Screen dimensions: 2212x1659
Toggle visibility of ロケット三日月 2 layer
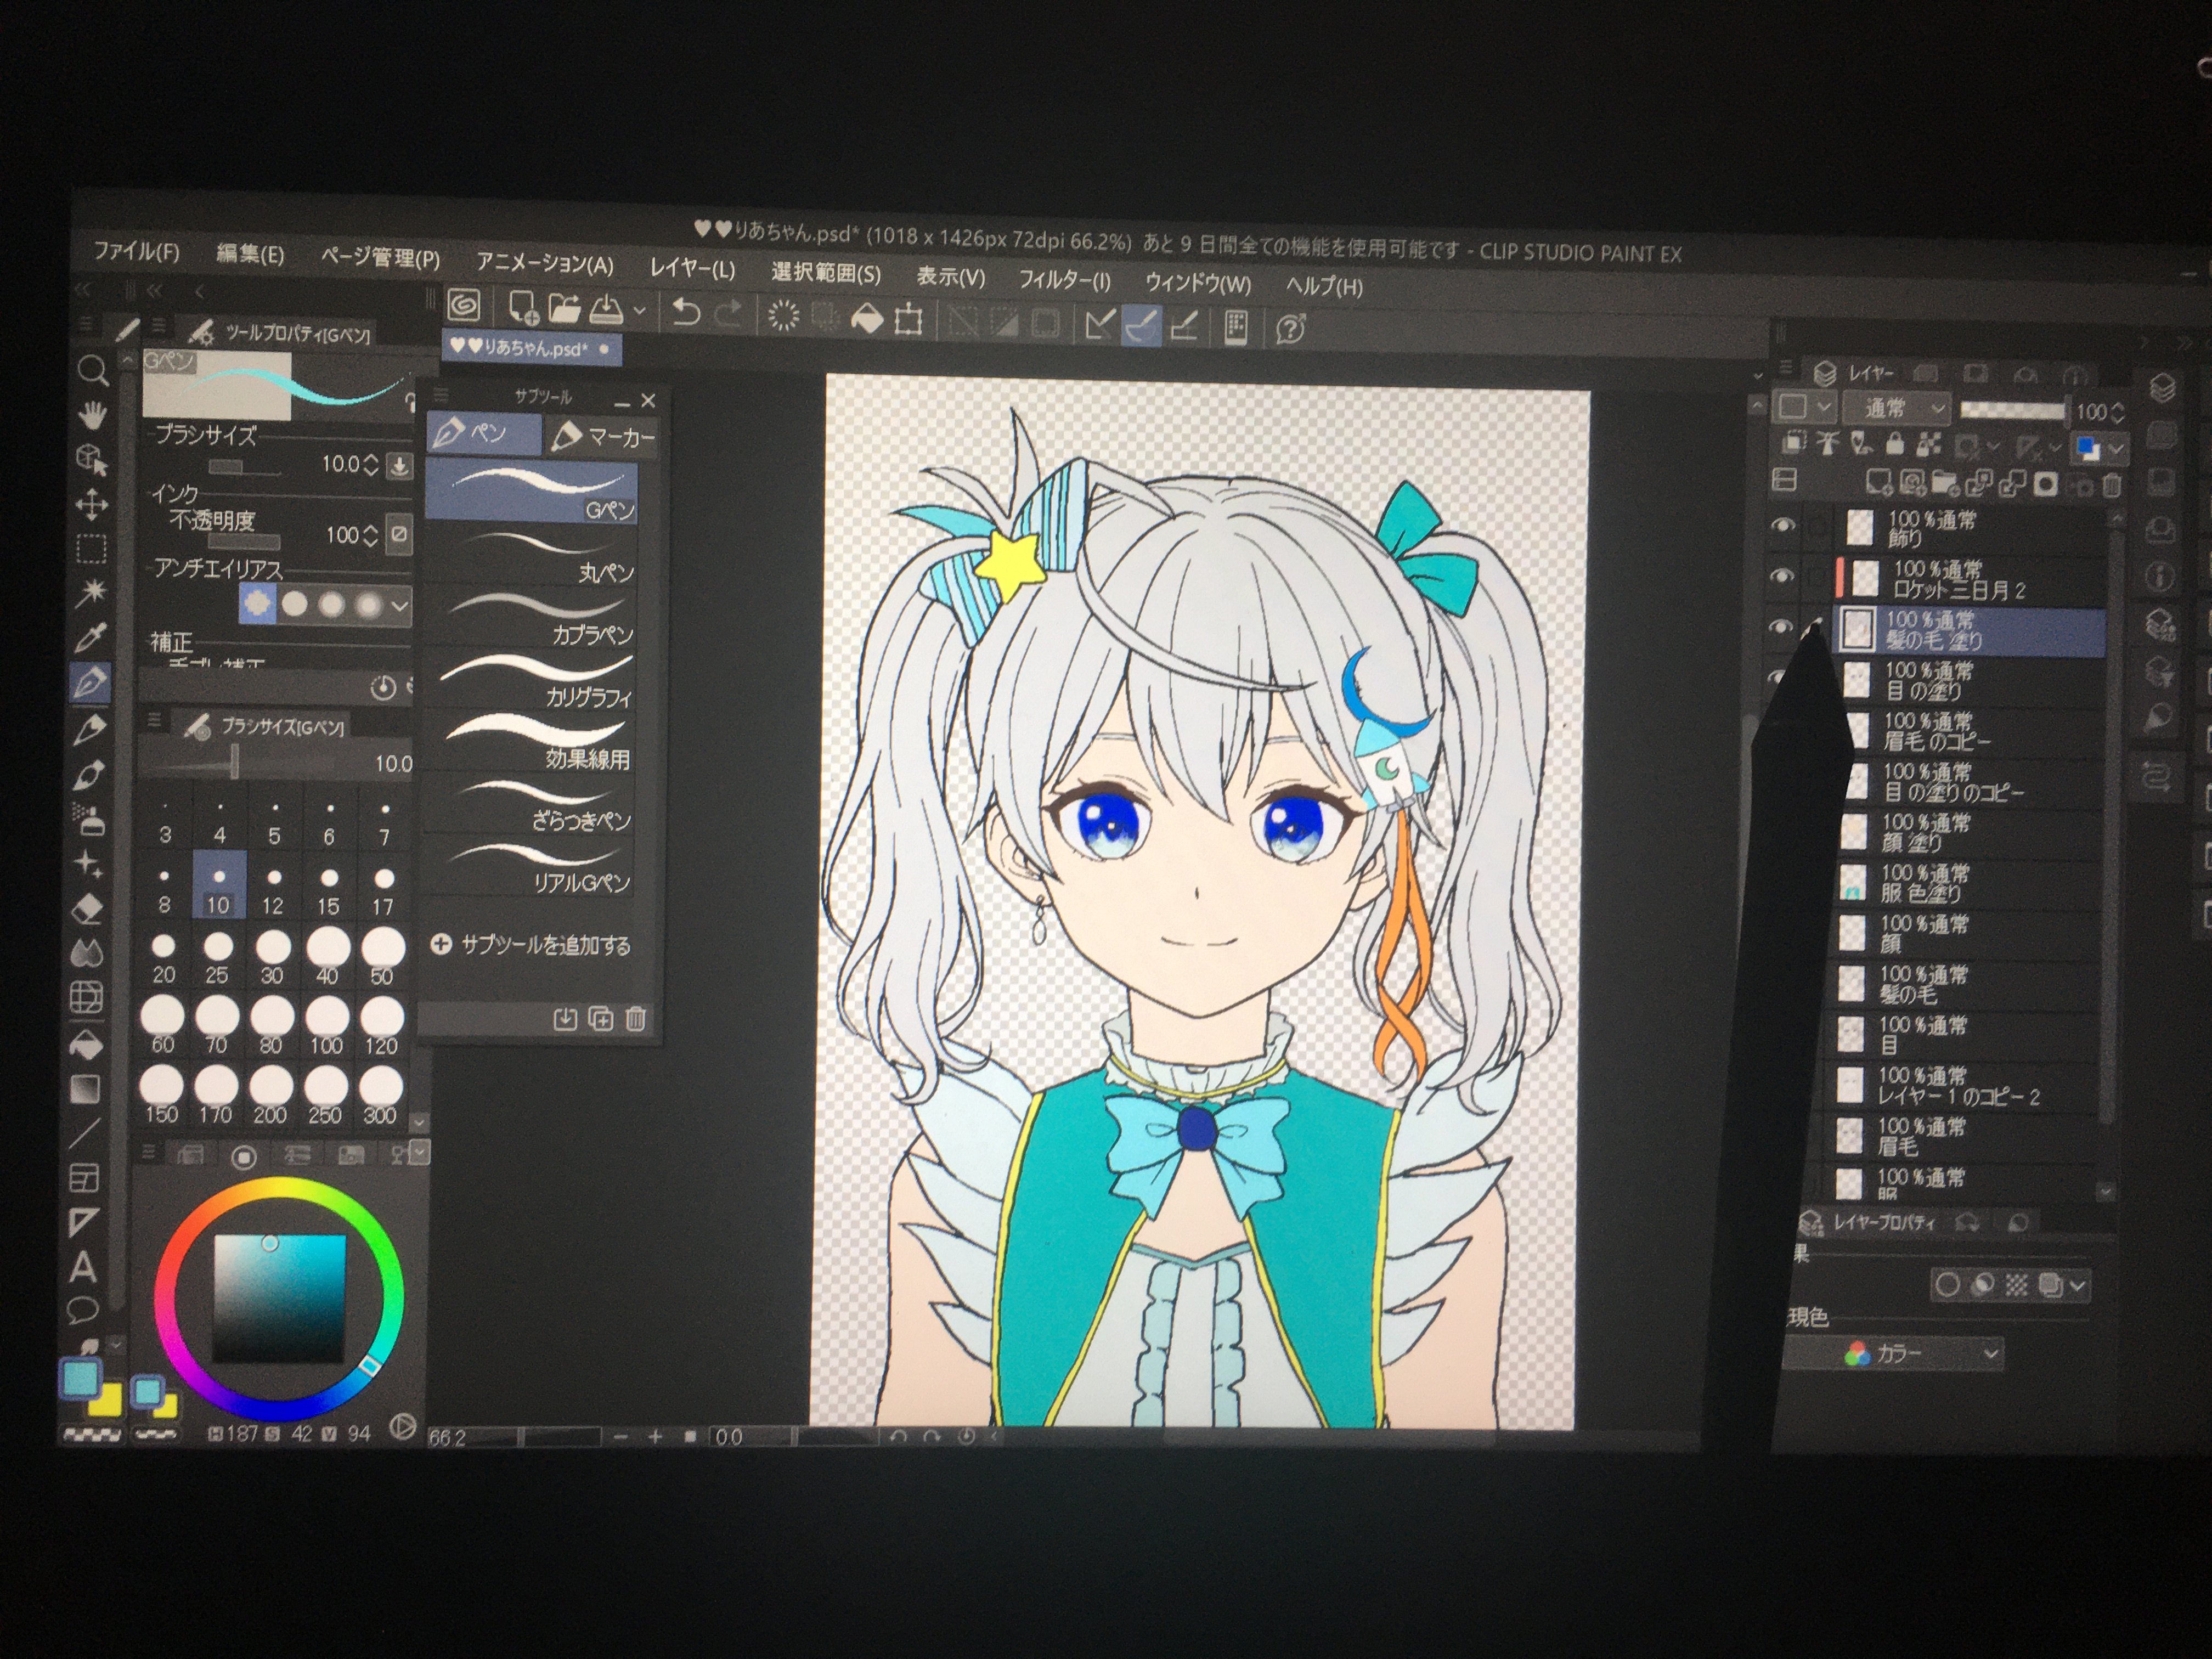[x=1782, y=576]
